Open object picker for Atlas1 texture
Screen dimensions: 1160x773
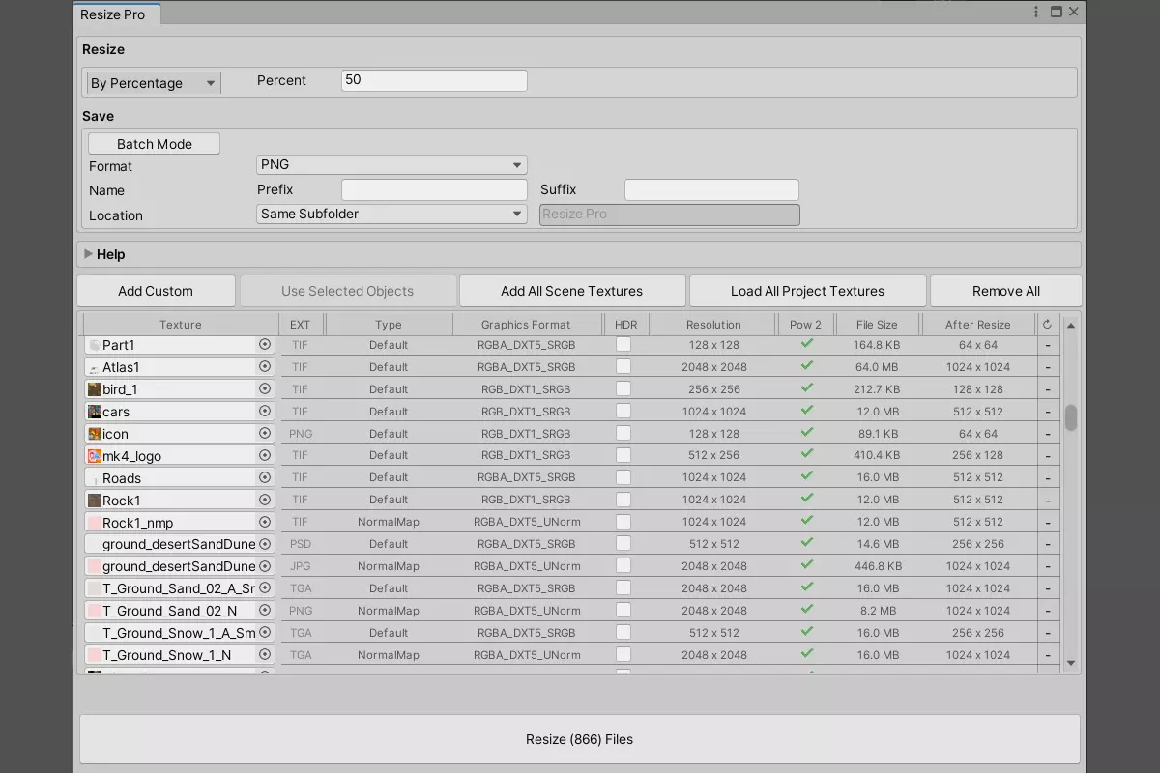click(265, 367)
